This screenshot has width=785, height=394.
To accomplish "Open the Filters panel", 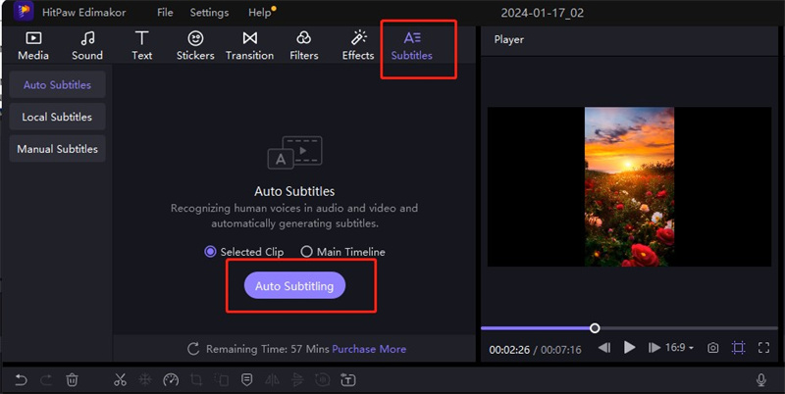I will pyautogui.click(x=304, y=45).
